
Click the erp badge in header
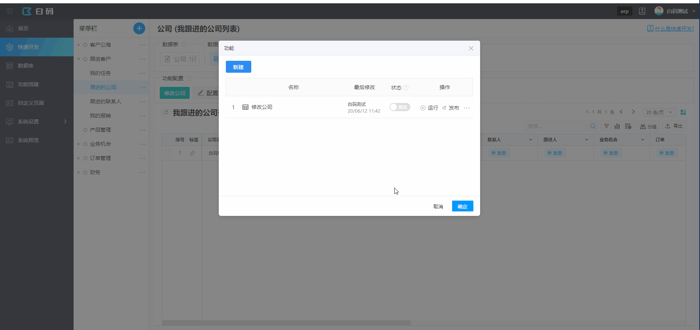pos(625,11)
